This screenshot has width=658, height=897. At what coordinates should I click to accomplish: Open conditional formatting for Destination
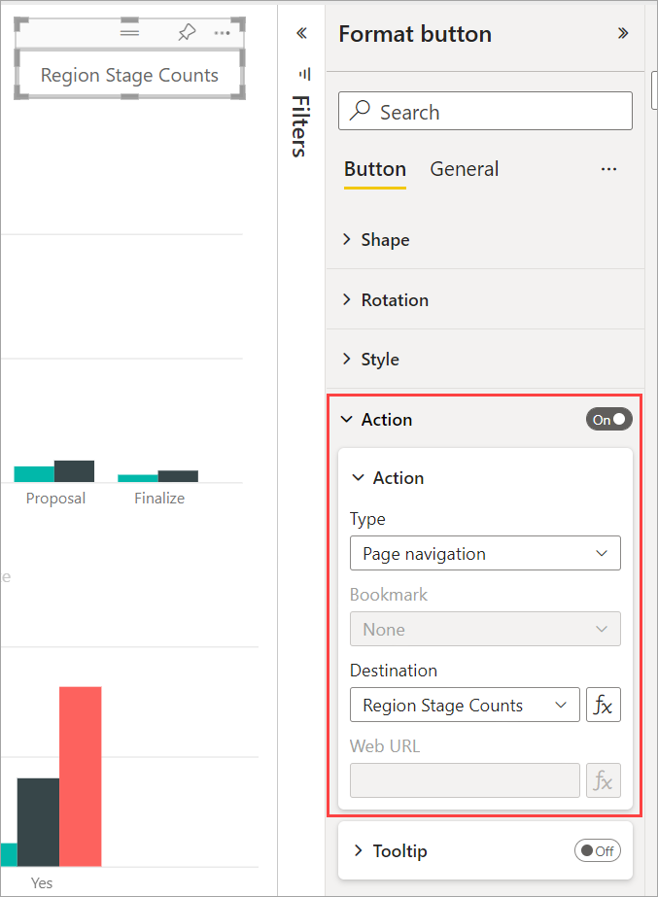[603, 705]
